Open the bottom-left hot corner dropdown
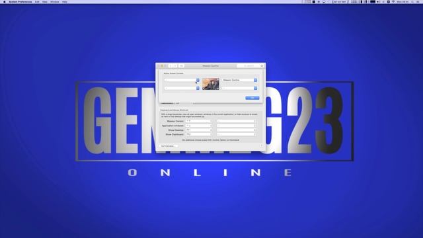The width and height of the screenshot is (423, 238). click(x=182, y=88)
